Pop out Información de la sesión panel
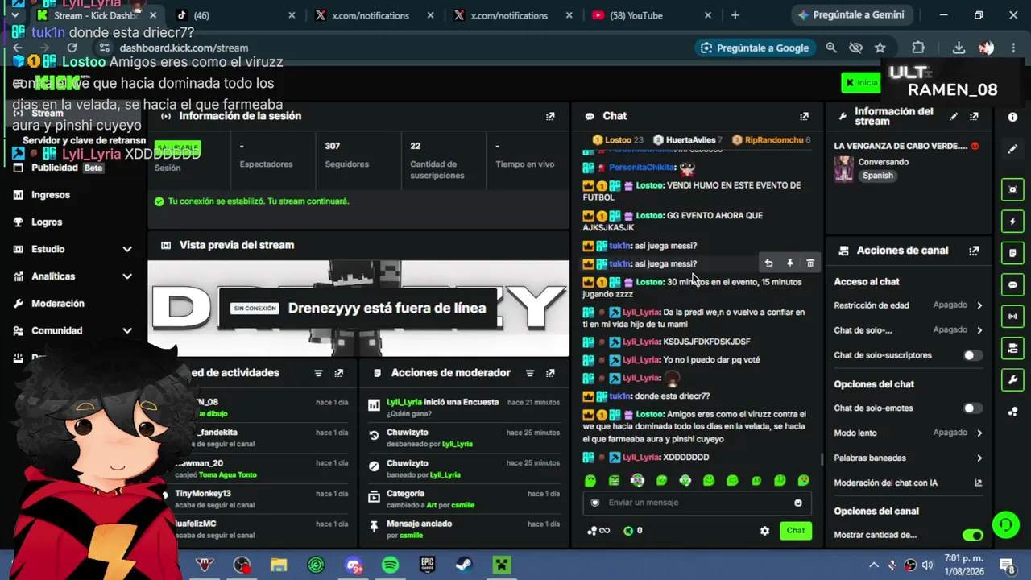The height and width of the screenshot is (580, 1031). click(x=550, y=116)
